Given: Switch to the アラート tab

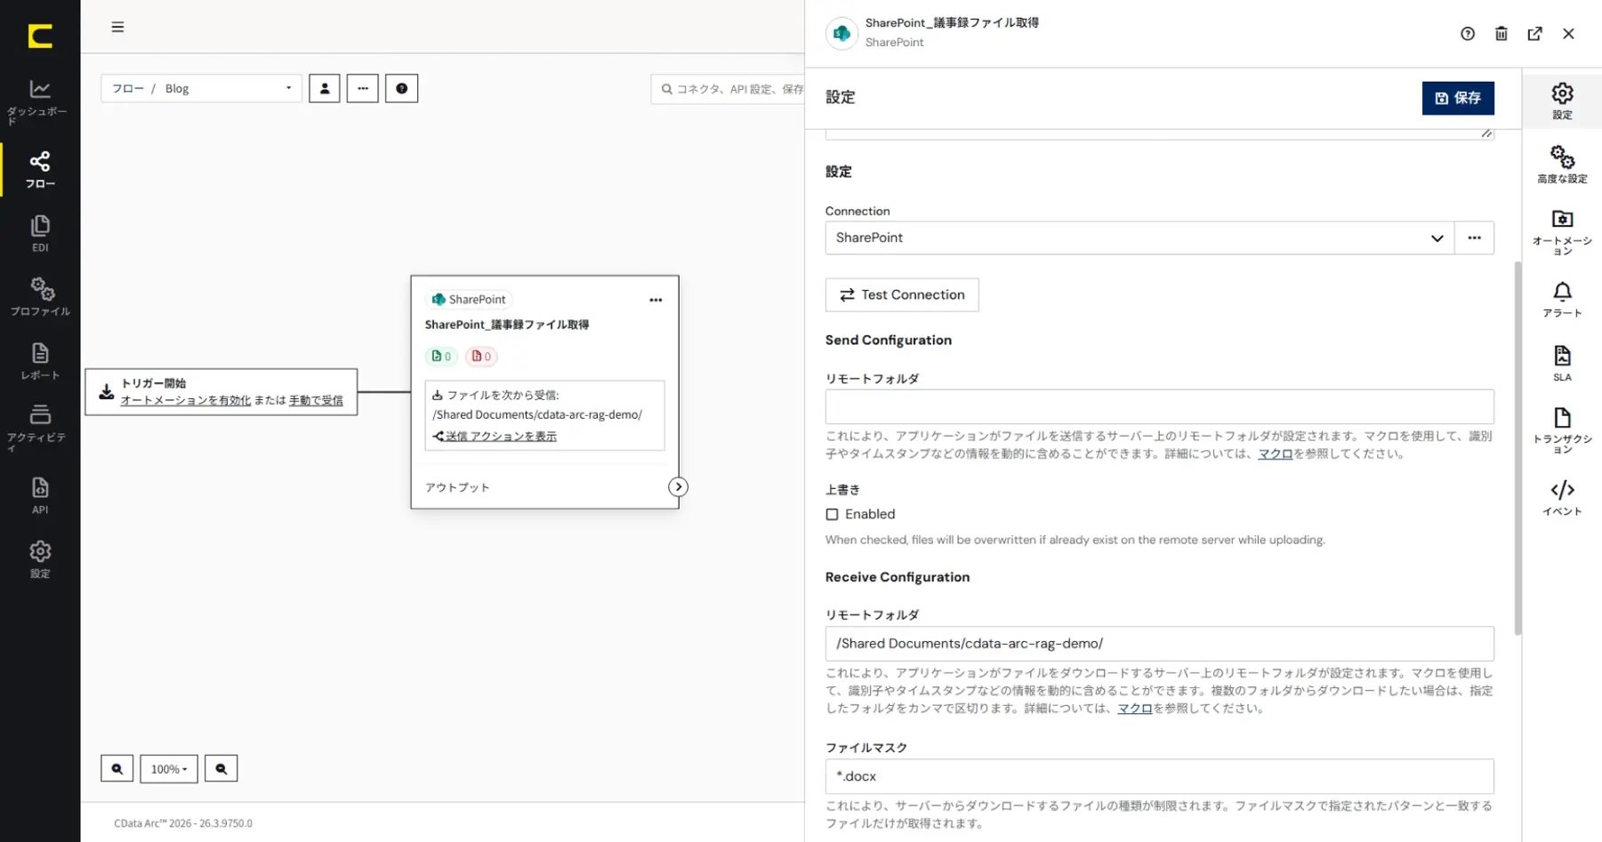Looking at the screenshot, I should pyautogui.click(x=1562, y=300).
